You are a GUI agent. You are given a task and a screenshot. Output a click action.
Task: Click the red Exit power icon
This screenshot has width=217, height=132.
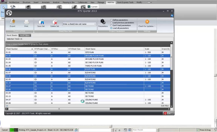(x=165, y=113)
